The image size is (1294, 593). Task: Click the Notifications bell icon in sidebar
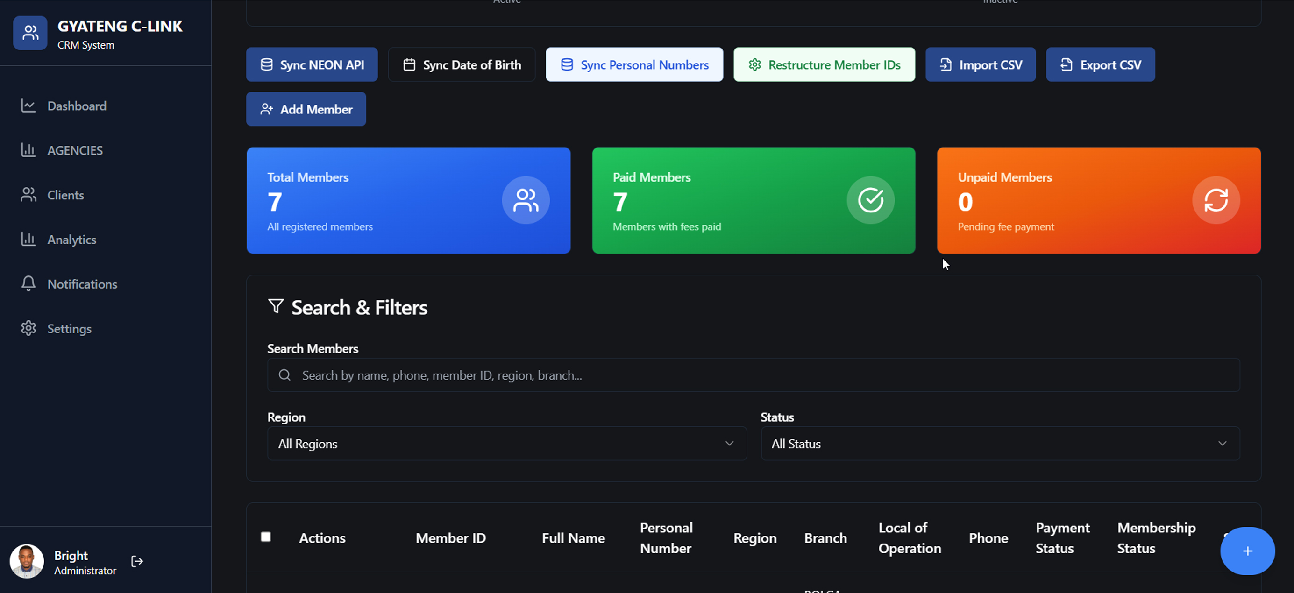point(28,284)
